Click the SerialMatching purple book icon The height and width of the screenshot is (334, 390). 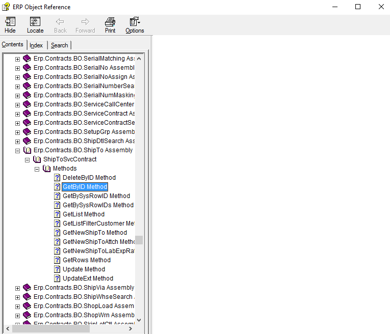[x=27, y=59]
